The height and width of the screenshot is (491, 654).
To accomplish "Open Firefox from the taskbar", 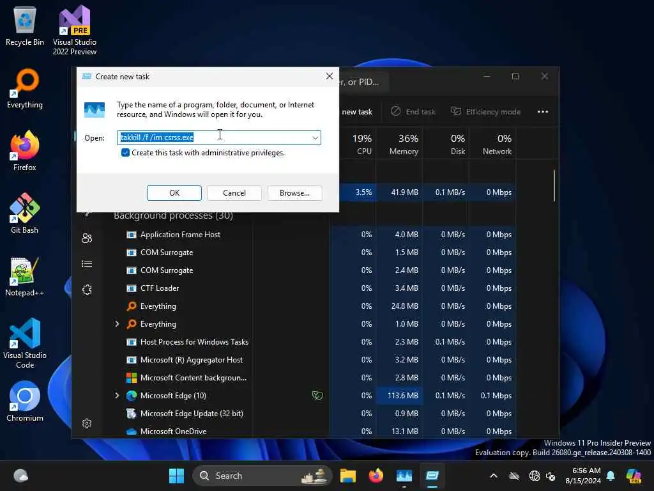I will pyautogui.click(x=376, y=476).
